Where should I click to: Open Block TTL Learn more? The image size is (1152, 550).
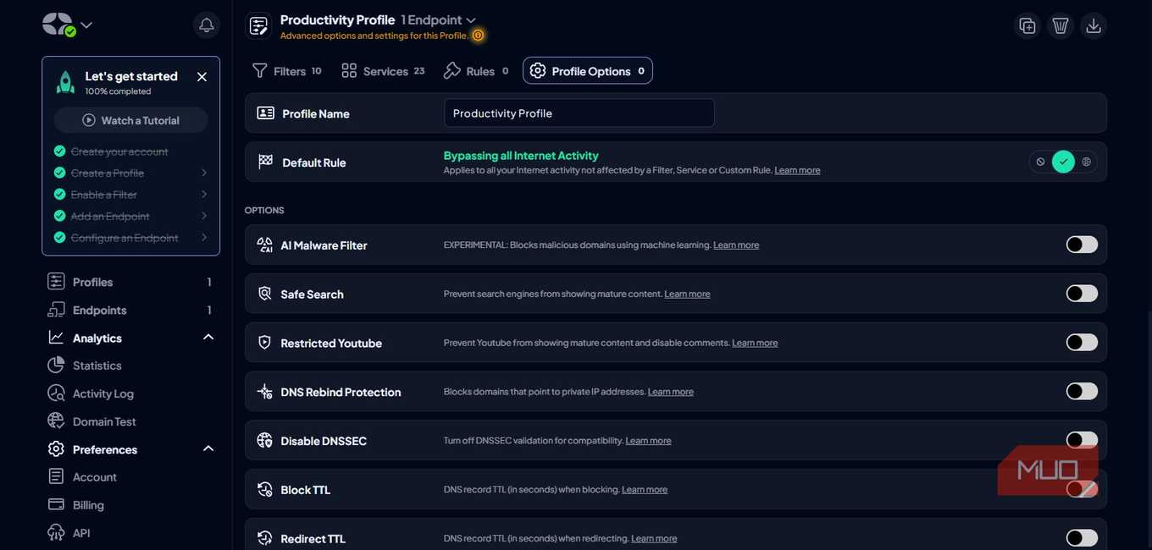click(645, 490)
